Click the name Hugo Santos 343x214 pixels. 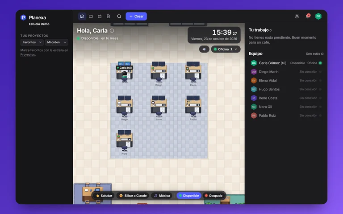[269, 89]
